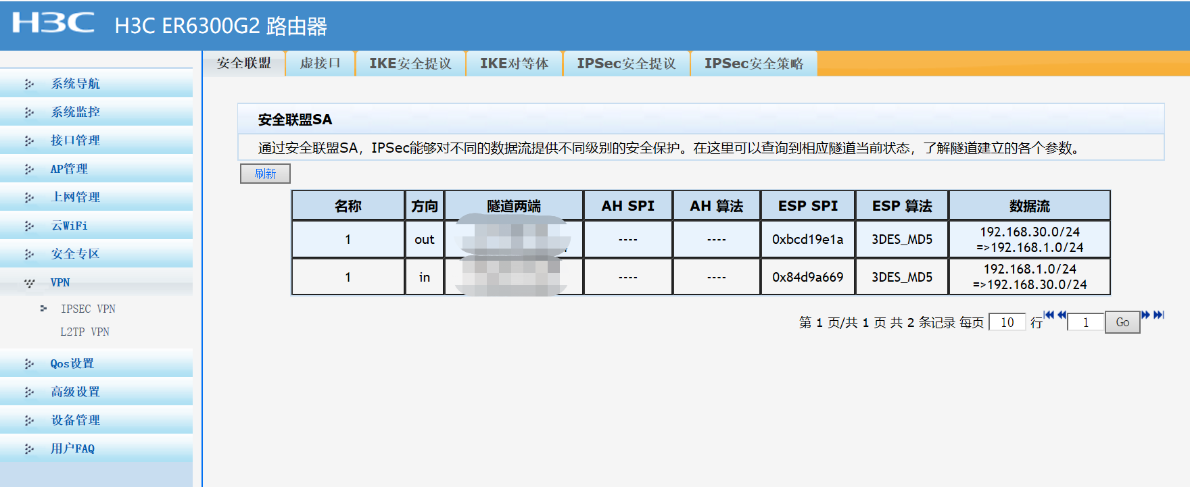
Task: Open the Qos设置 sidebar menu
Action: pyautogui.click(x=96, y=363)
